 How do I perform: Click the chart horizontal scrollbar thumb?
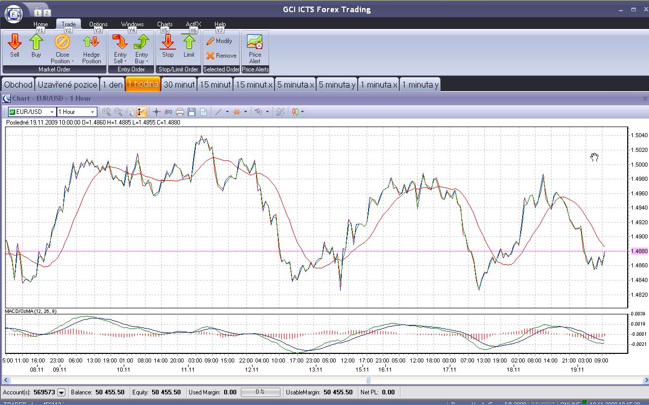pyautogui.click(x=369, y=380)
